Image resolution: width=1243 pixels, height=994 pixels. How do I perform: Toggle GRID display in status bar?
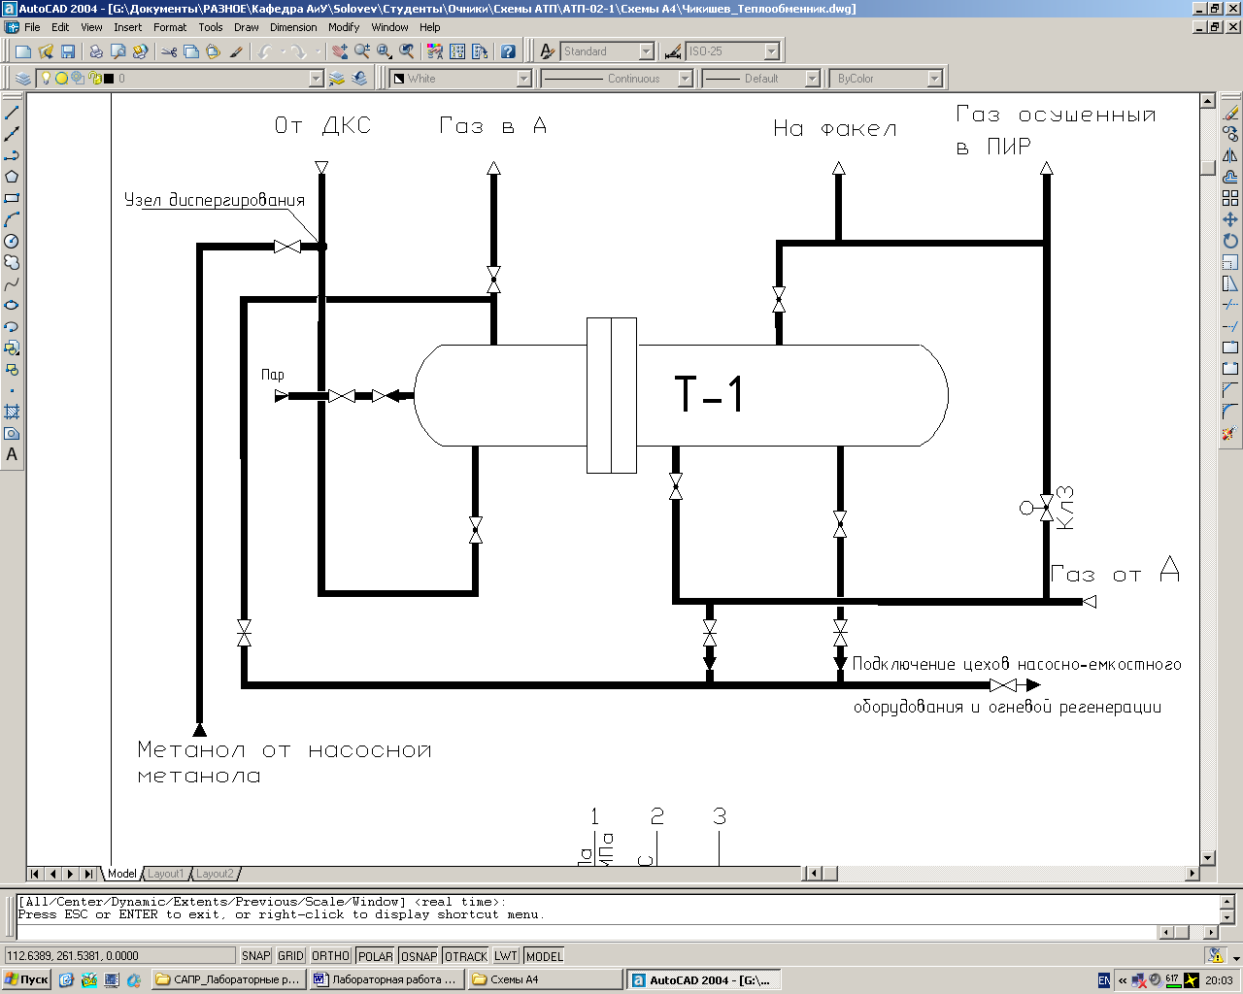tap(290, 956)
